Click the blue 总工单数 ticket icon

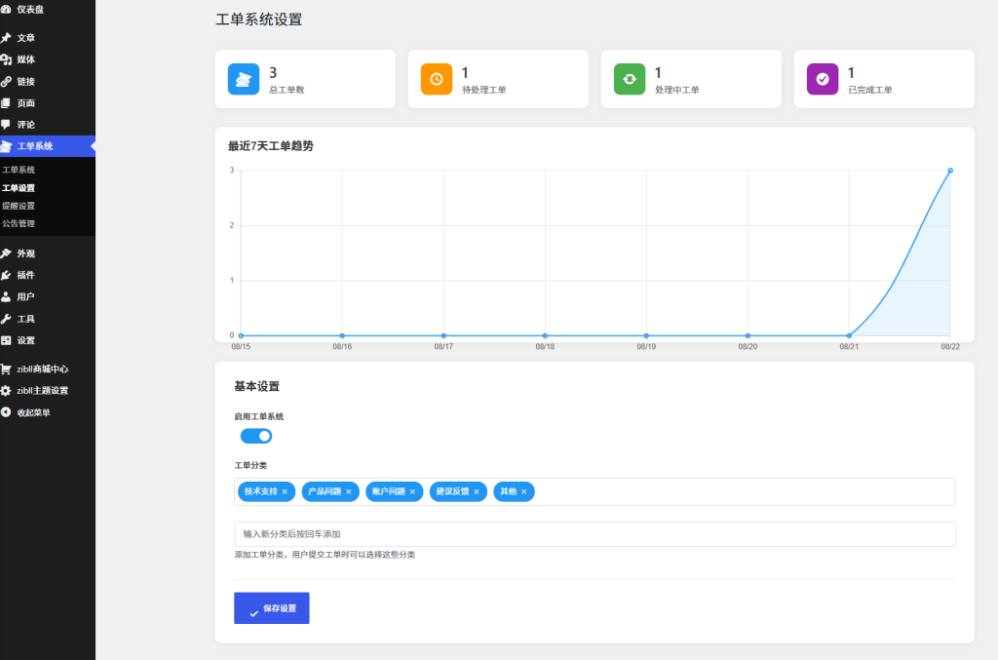click(x=244, y=79)
